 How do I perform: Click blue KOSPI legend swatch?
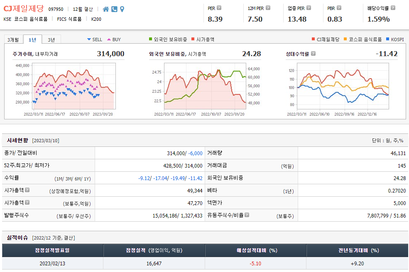[387, 39]
